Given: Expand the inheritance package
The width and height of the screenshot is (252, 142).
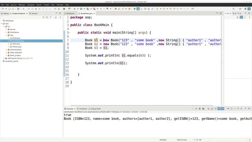Looking at the screenshot, I should click(6, 32).
